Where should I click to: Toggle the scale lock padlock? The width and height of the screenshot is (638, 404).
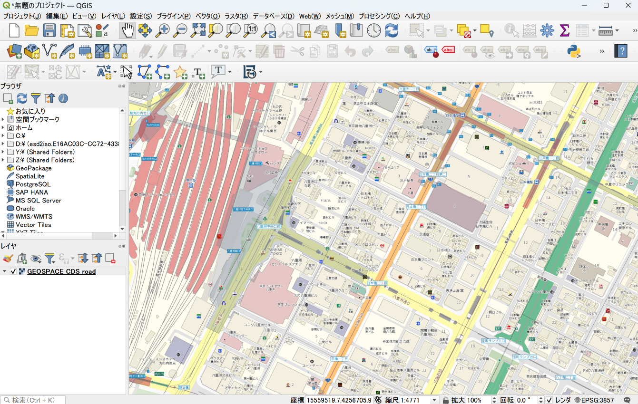pyautogui.click(x=446, y=400)
